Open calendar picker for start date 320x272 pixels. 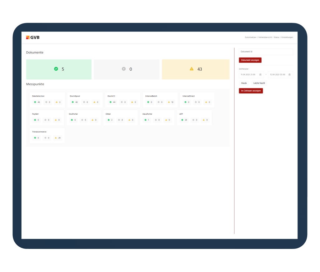point(260,75)
